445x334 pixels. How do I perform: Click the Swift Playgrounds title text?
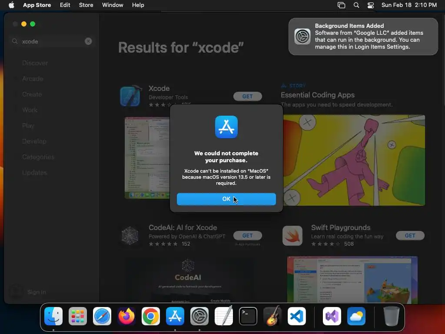click(x=341, y=227)
